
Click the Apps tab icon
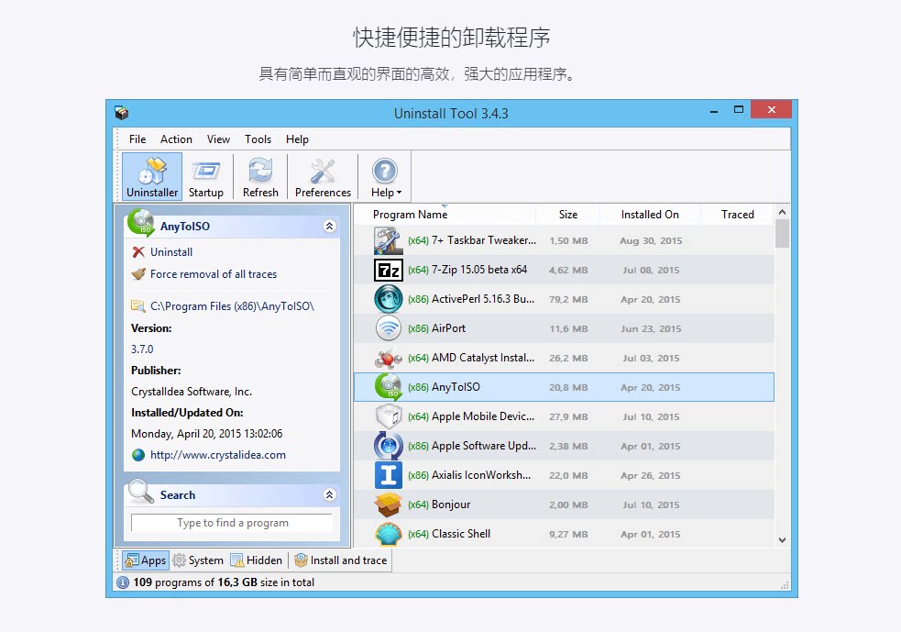(x=132, y=560)
